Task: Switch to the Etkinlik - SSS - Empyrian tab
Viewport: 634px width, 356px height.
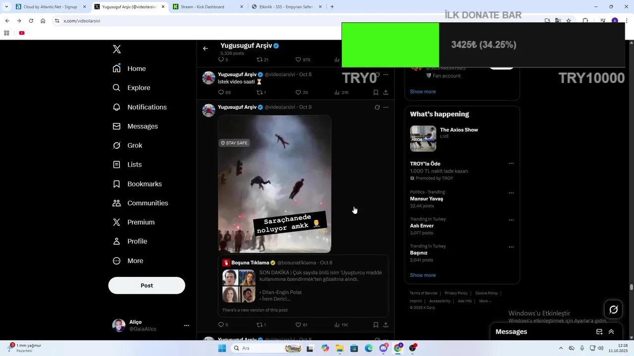Action: click(x=286, y=7)
